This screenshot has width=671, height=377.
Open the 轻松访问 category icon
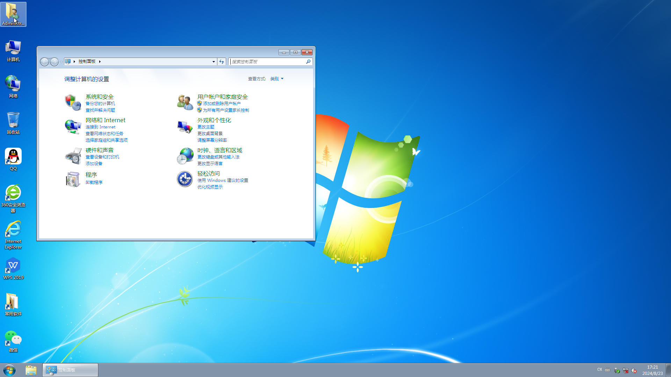coord(185,179)
